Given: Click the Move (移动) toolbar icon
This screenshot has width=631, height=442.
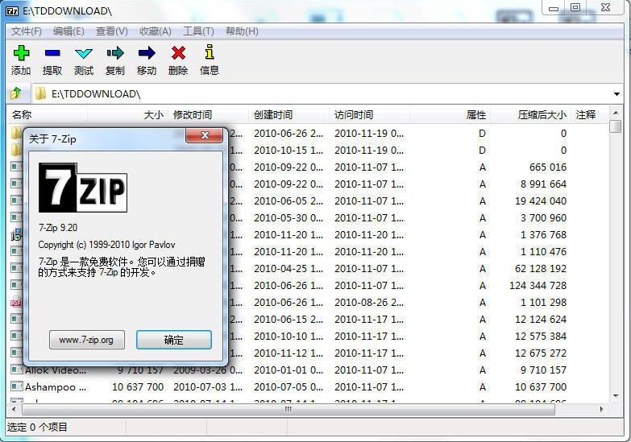Looking at the screenshot, I should (x=147, y=54).
